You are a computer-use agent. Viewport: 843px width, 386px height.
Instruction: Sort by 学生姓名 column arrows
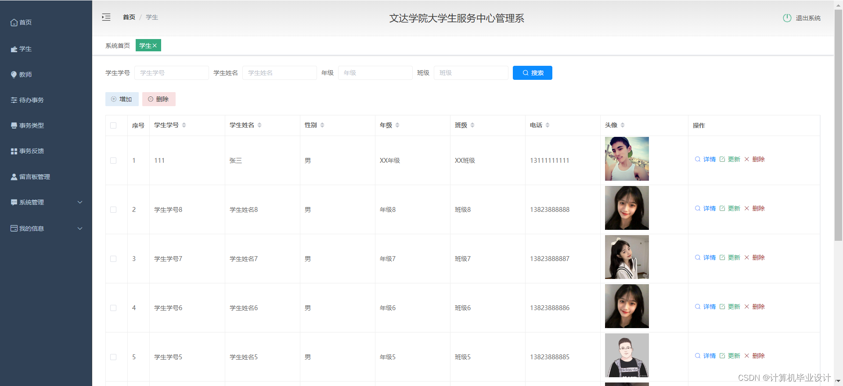259,125
